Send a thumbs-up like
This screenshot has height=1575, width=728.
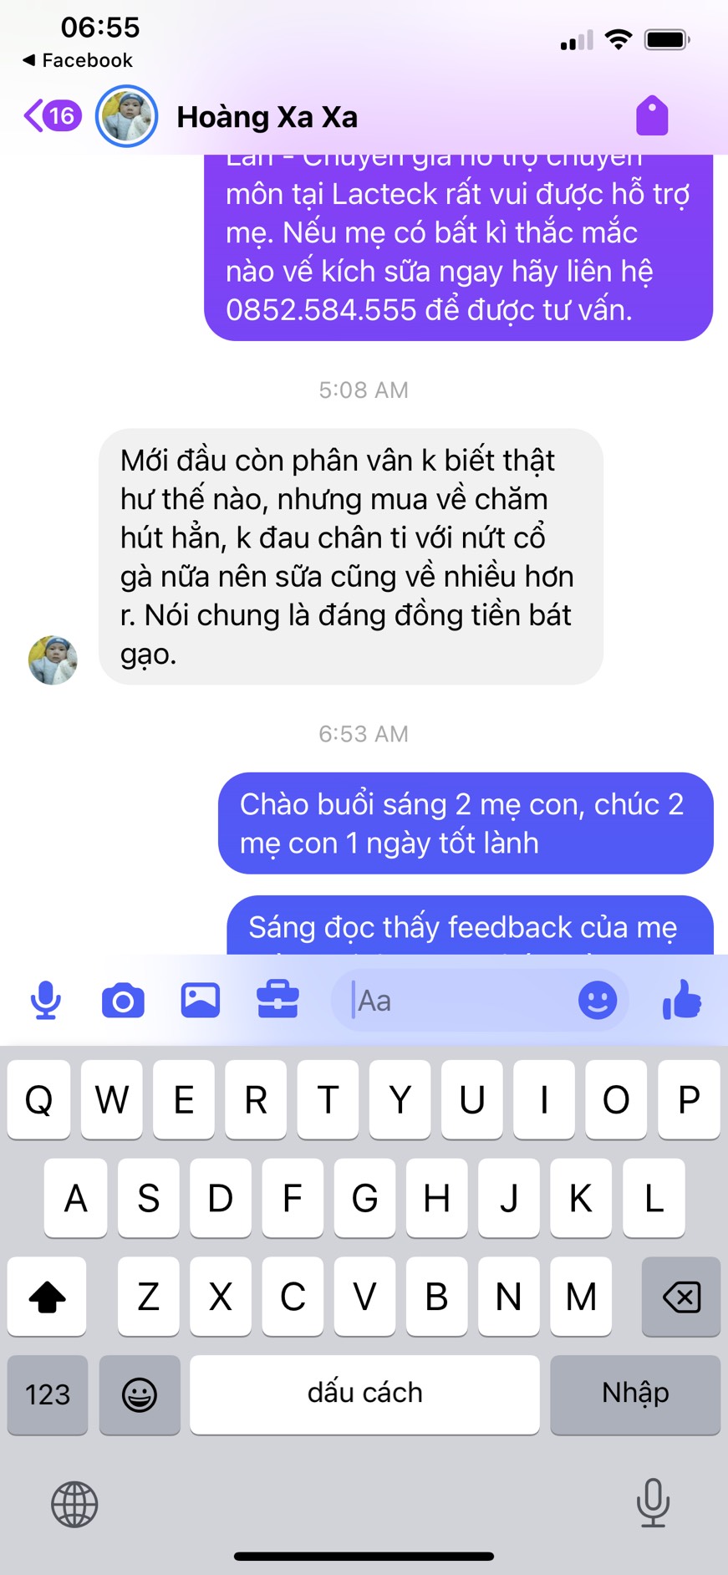tap(681, 999)
